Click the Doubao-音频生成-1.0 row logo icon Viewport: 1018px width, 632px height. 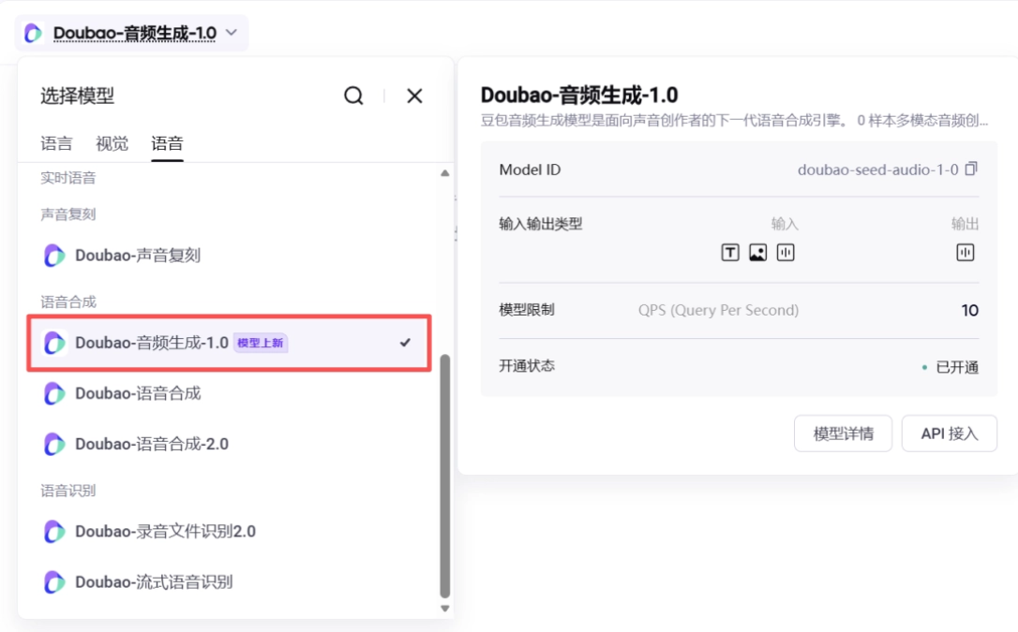[x=53, y=343]
